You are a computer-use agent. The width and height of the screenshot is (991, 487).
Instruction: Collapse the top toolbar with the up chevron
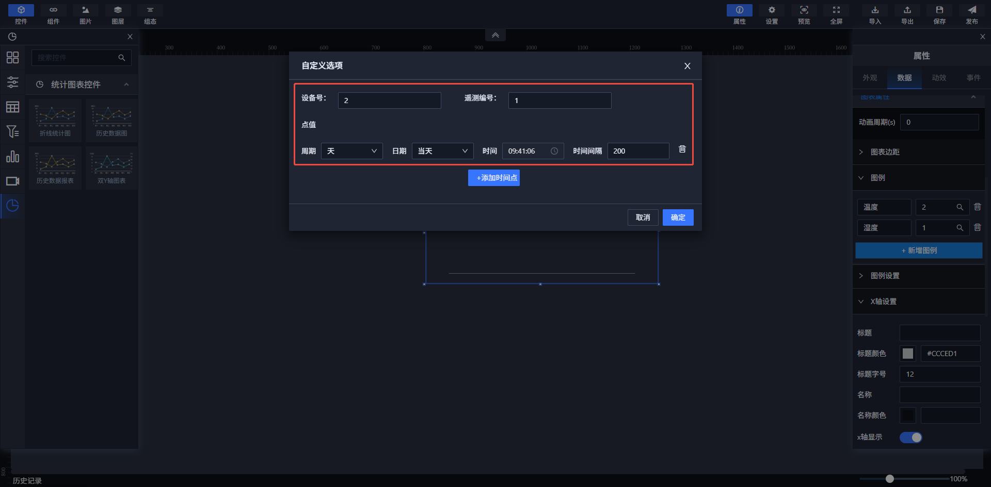click(495, 35)
